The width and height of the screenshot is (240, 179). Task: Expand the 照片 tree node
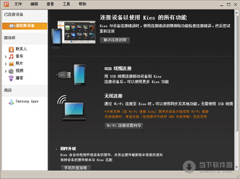pyautogui.click(x=6, y=64)
